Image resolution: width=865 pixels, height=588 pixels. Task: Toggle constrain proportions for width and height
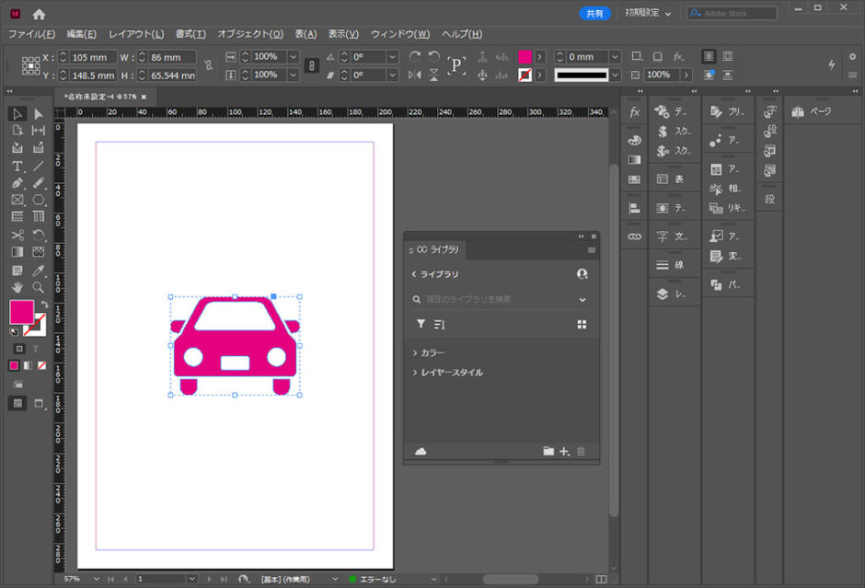pos(208,65)
